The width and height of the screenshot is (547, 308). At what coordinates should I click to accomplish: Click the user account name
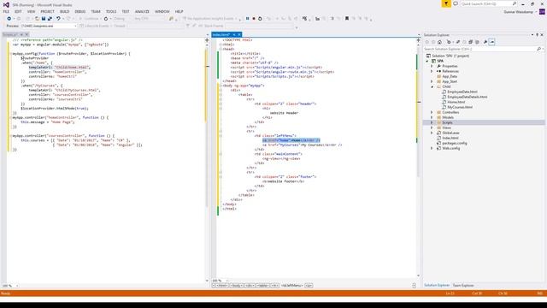(519, 12)
